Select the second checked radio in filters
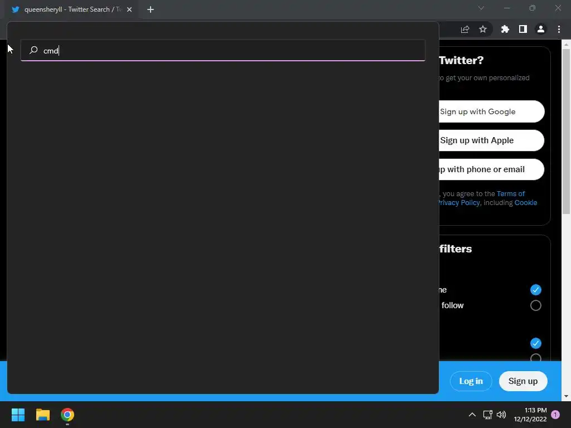571x428 pixels. coord(536,343)
